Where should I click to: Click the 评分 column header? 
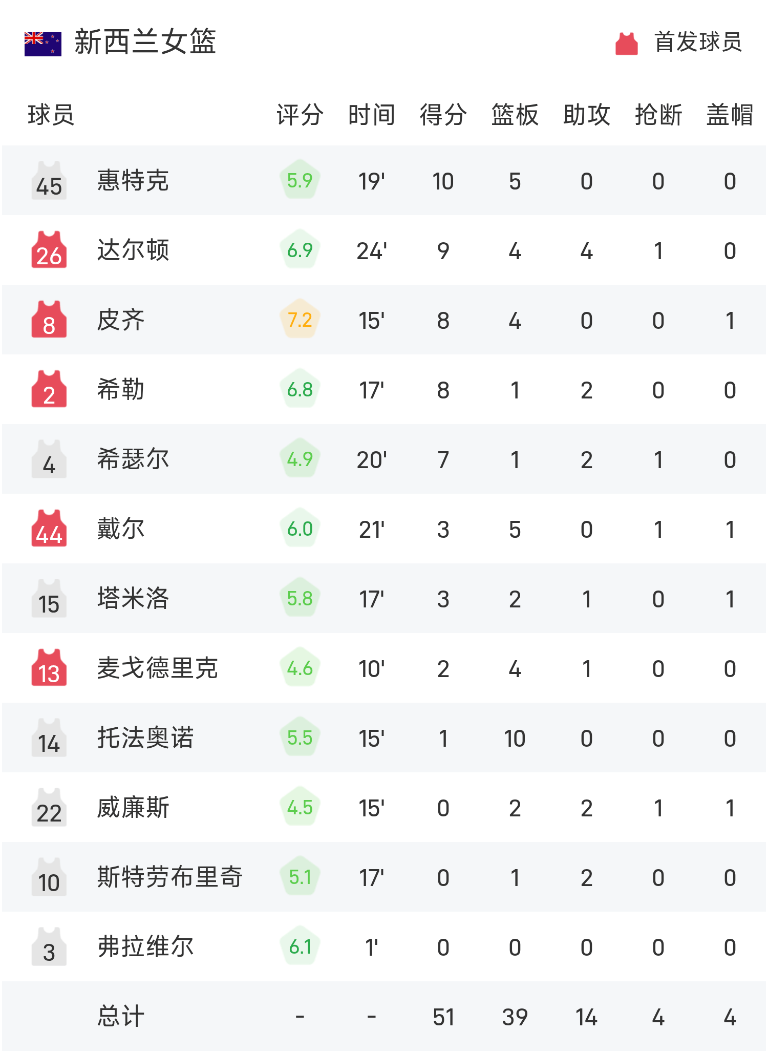(x=300, y=115)
